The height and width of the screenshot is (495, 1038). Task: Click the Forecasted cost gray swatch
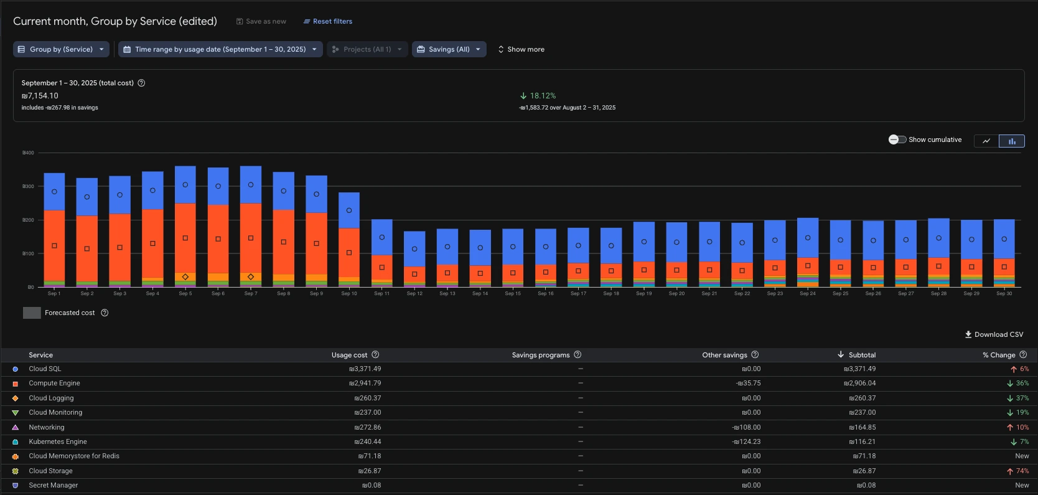click(x=32, y=313)
